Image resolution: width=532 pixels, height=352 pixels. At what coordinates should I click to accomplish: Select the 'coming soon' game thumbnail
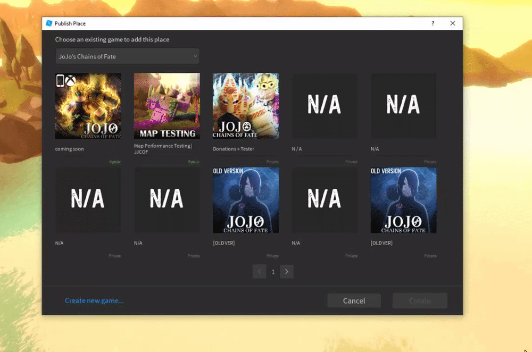pyautogui.click(x=88, y=106)
